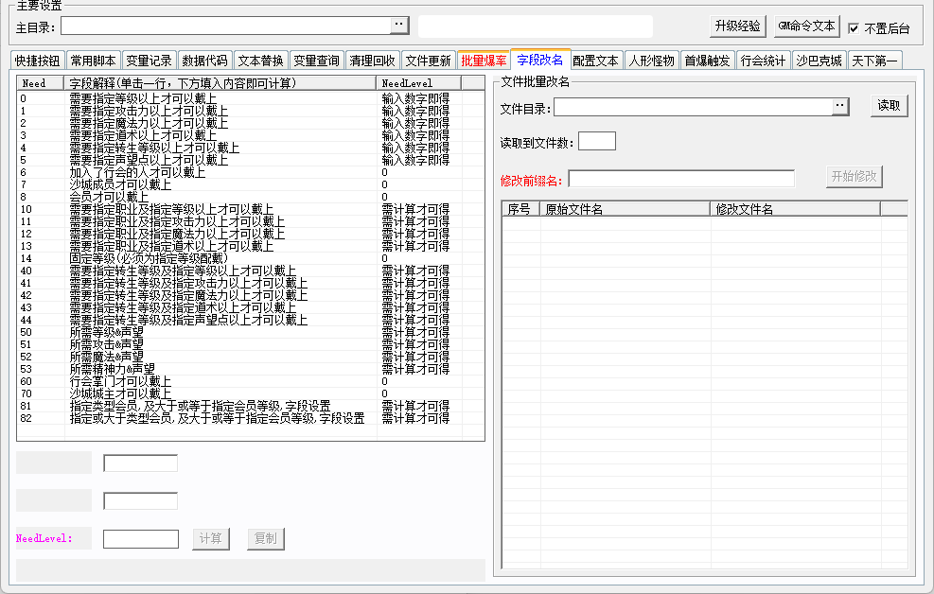Go to the 天下第一 tab
934x594 pixels.
pos(874,61)
